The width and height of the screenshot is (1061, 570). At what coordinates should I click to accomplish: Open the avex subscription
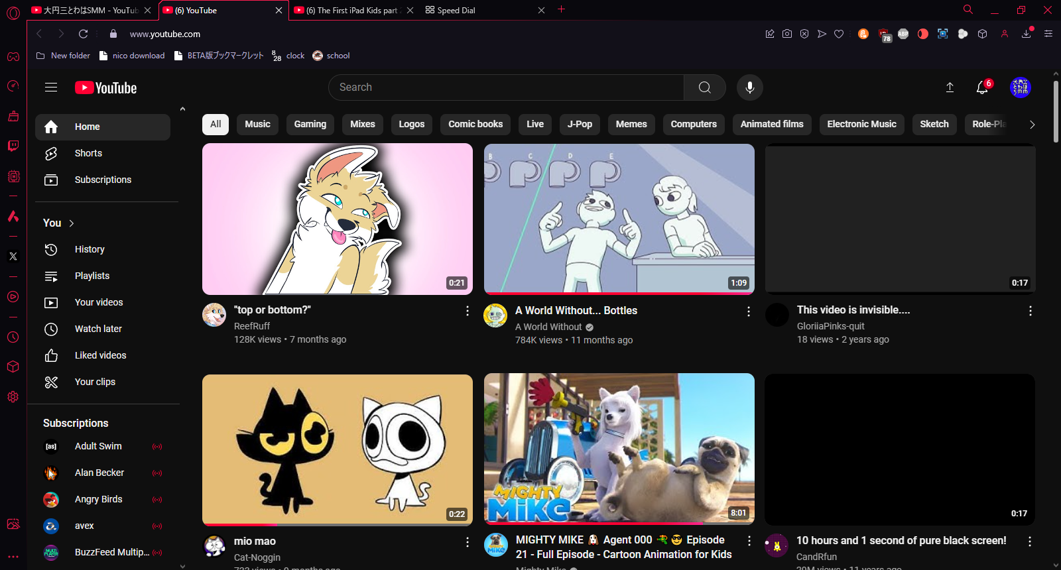click(103, 526)
